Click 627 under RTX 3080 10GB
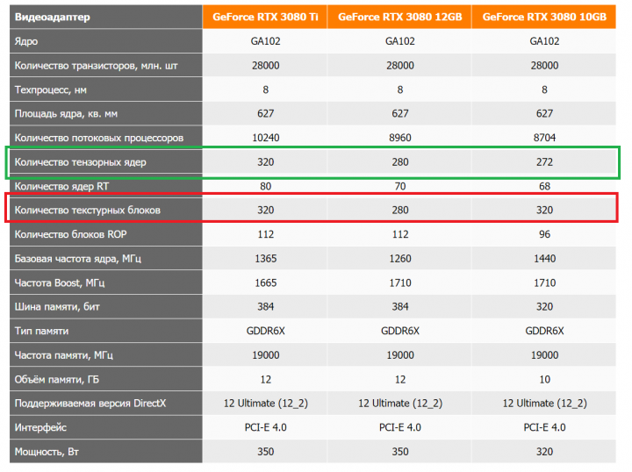The width and height of the screenshot is (632, 472). [x=544, y=113]
